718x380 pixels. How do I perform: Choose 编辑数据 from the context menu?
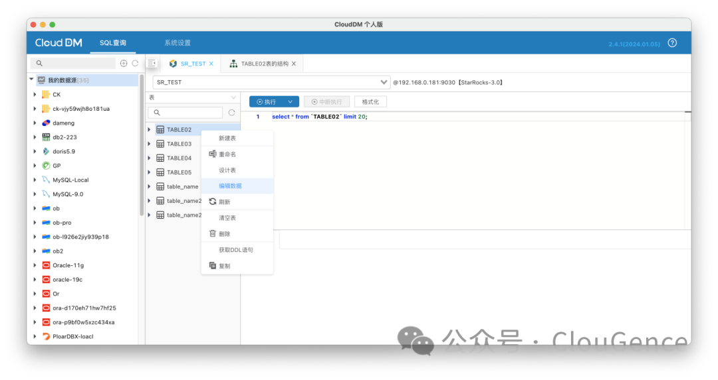point(237,186)
